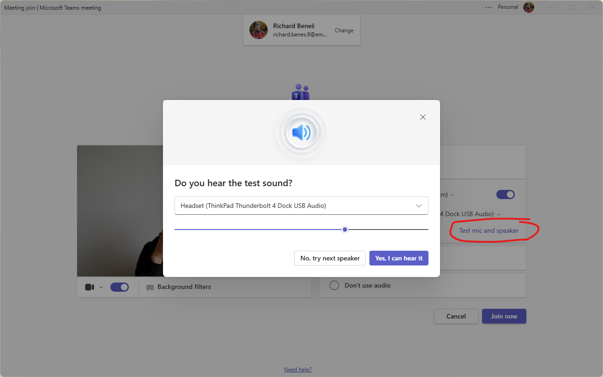Open the three-dot settings and more menu

click(x=488, y=7)
